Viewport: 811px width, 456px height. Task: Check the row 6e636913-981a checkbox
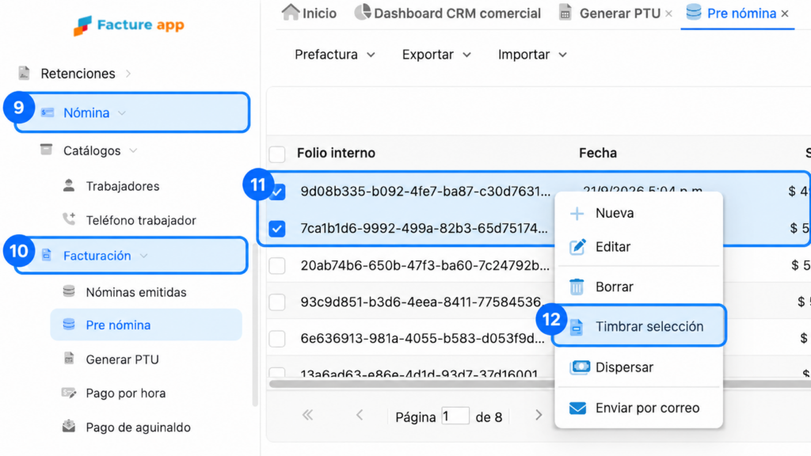click(x=277, y=339)
